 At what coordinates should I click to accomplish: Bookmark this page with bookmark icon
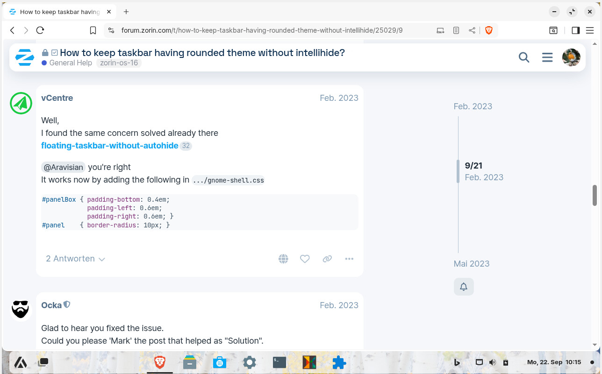click(93, 30)
